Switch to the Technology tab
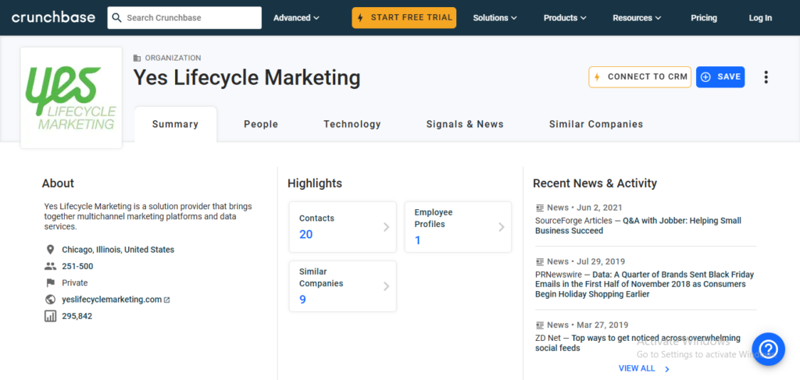800x380 pixels. 352,124
